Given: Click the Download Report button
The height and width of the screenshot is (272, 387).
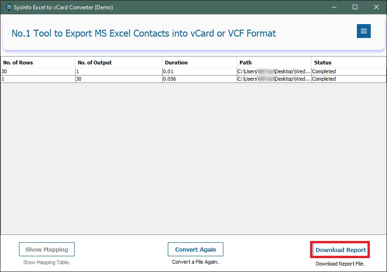Looking at the screenshot, I should (x=341, y=250).
